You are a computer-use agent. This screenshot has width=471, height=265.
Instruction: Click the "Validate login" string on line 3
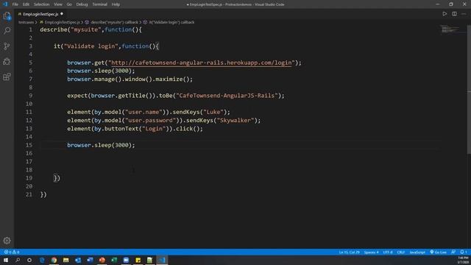(x=91, y=46)
